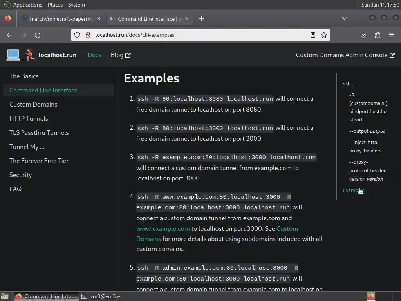Click the Firefox tray icon in bottom panel
Viewport: 401px width, 301px height.
click(371, 296)
